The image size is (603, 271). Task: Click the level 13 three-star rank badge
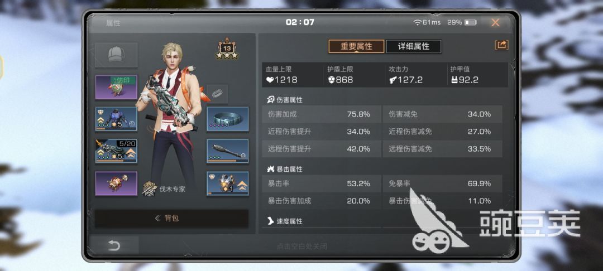pyautogui.click(x=227, y=49)
